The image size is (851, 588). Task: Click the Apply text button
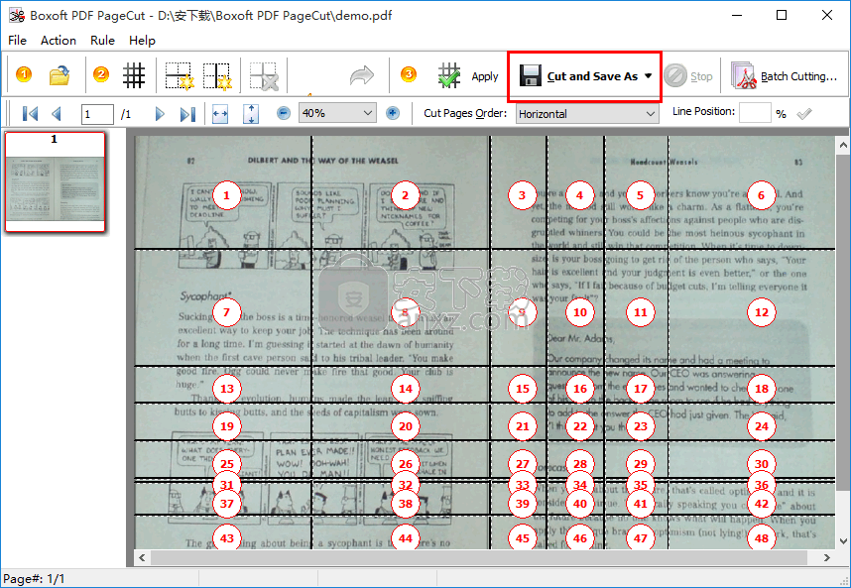pyautogui.click(x=485, y=76)
